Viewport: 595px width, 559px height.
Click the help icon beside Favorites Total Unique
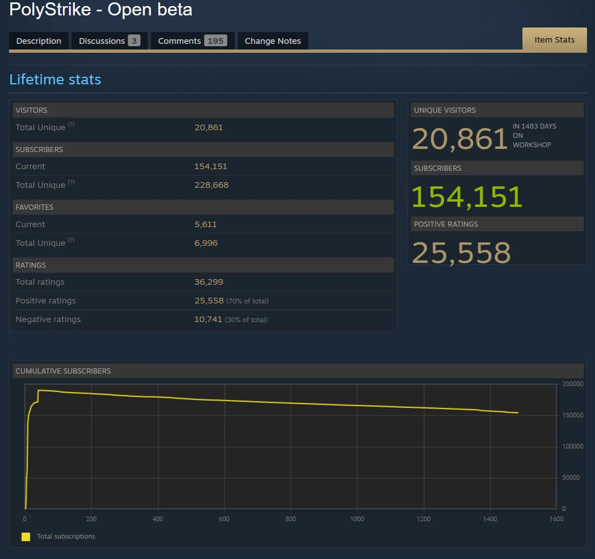pos(71,240)
